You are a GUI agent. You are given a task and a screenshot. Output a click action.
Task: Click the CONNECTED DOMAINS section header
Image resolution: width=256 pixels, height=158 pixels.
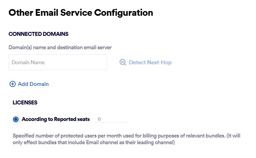pyautogui.click(x=39, y=34)
